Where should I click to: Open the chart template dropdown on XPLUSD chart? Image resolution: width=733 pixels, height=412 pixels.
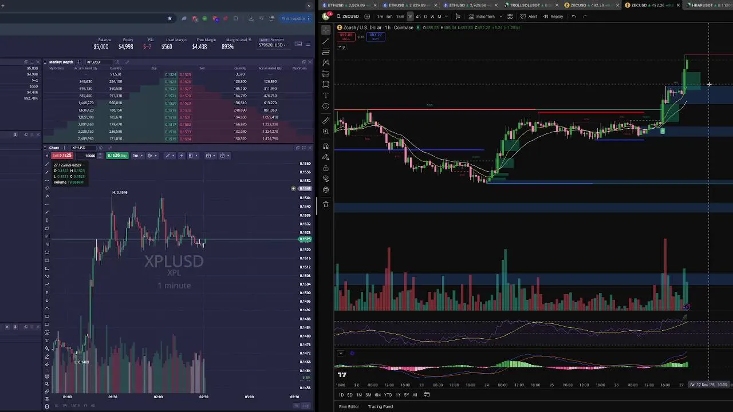(x=193, y=156)
